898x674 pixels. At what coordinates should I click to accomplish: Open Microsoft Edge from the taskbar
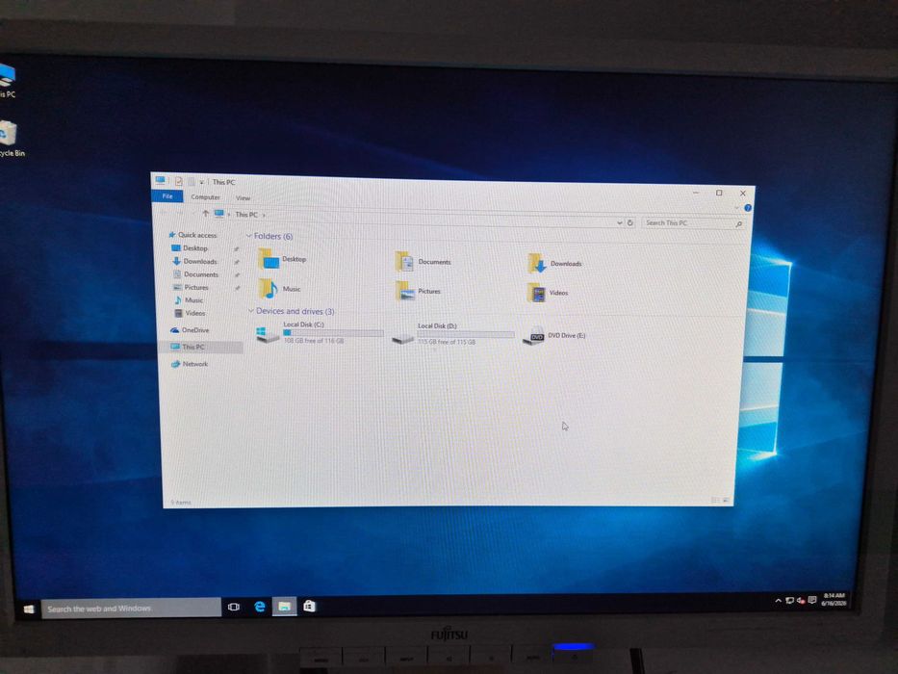[x=260, y=607]
